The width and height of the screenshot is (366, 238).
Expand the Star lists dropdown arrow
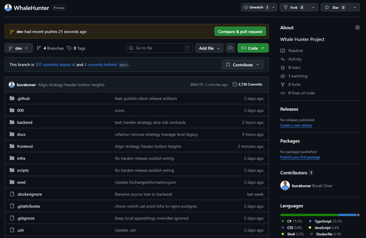355,7
